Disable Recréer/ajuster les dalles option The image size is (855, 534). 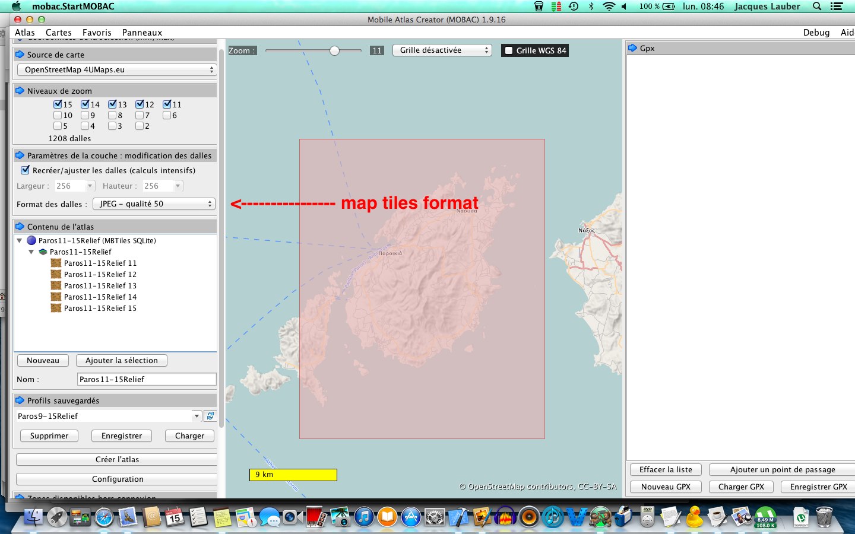pyautogui.click(x=25, y=170)
